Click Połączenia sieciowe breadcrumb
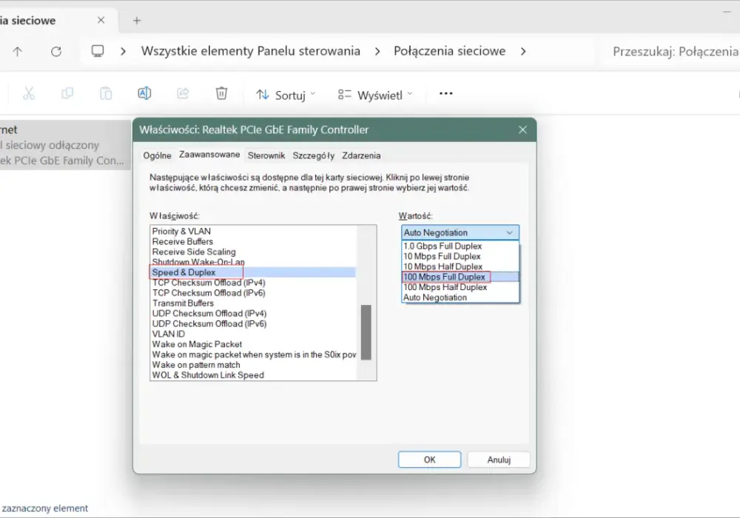Screen dimensions: 740x518 pos(449,51)
